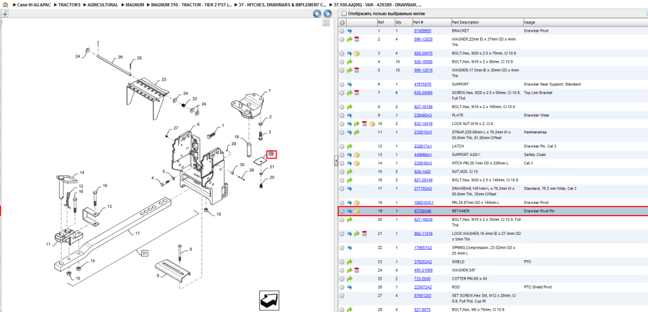Click the Usage column header
This screenshot has height=312, width=648.
pyautogui.click(x=584, y=22)
